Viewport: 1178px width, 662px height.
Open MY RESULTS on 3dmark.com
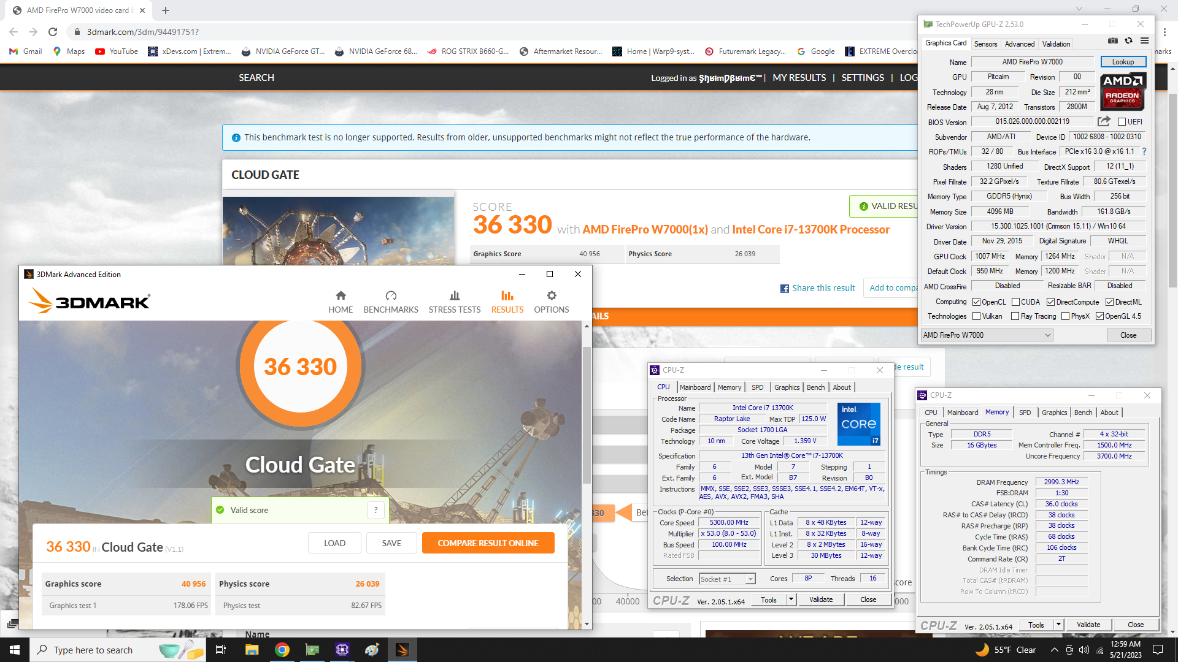pos(799,78)
